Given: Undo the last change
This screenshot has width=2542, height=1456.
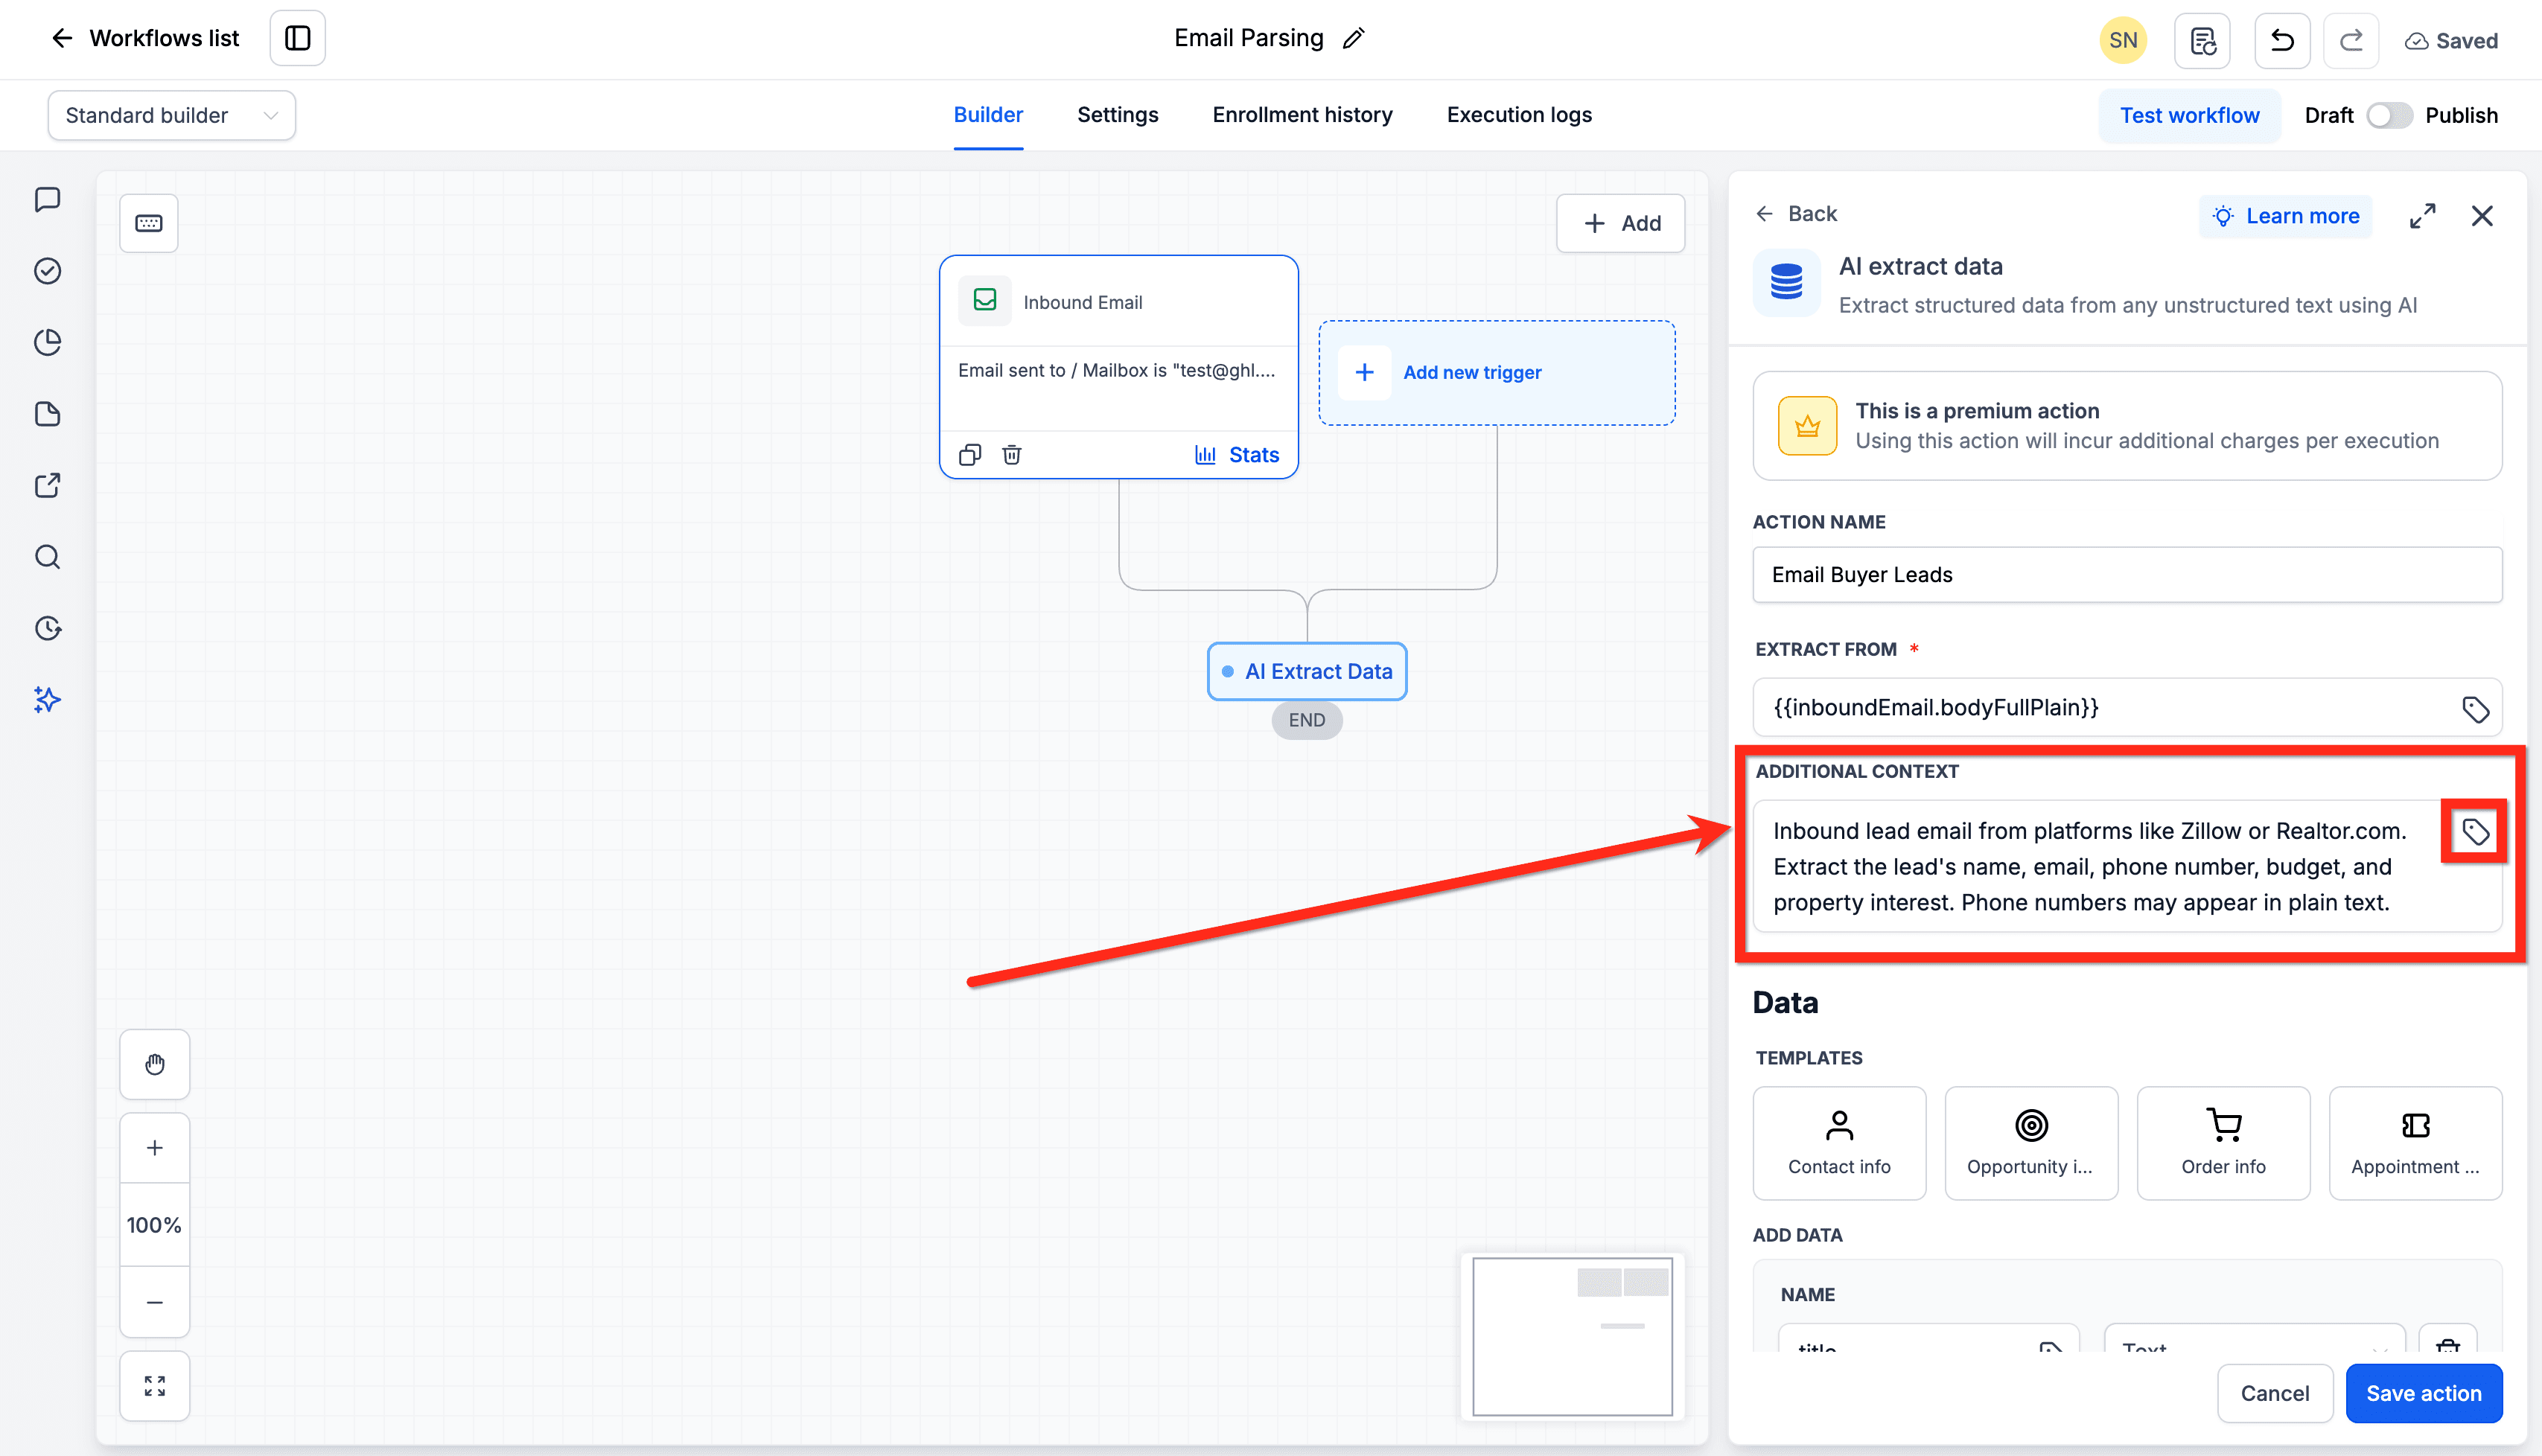Looking at the screenshot, I should (2282, 40).
